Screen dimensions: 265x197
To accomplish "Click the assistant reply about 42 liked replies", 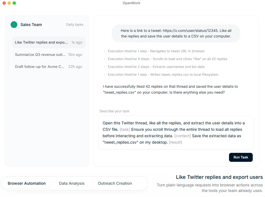I will pos(170,89).
